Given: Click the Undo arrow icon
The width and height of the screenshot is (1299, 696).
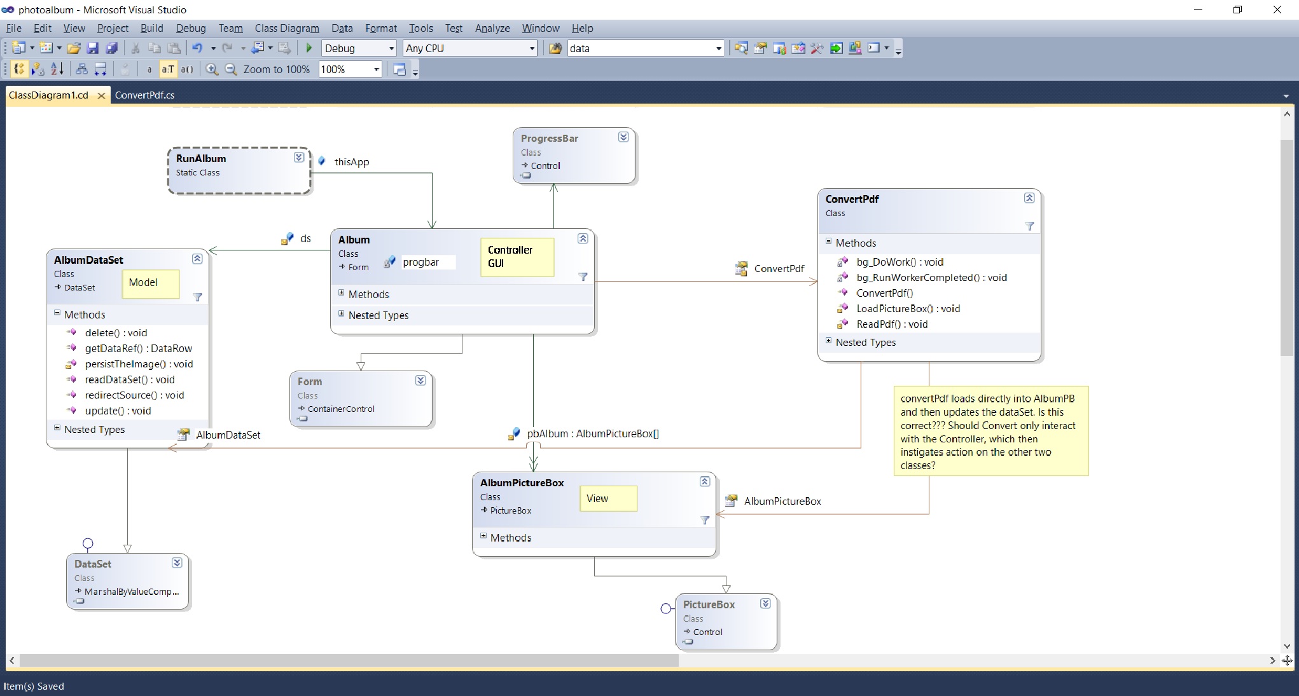Looking at the screenshot, I should point(197,48).
